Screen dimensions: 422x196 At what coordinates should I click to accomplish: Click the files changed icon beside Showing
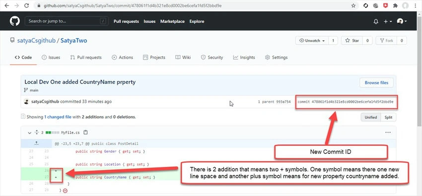point(23,117)
